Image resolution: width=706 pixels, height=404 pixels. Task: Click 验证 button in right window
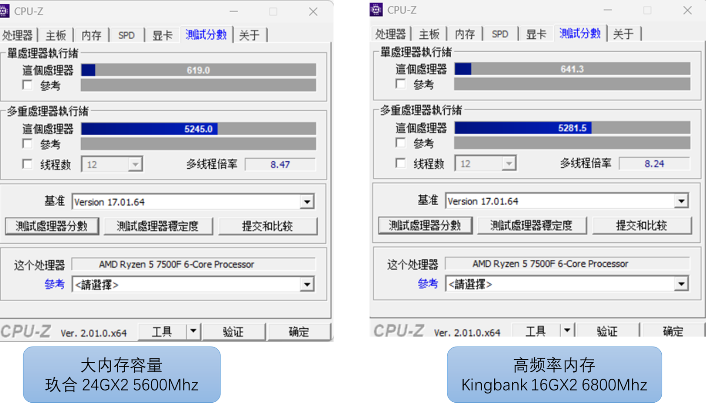click(x=607, y=330)
